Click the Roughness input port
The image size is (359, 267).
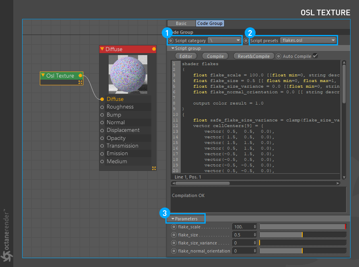[x=102, y=107]
